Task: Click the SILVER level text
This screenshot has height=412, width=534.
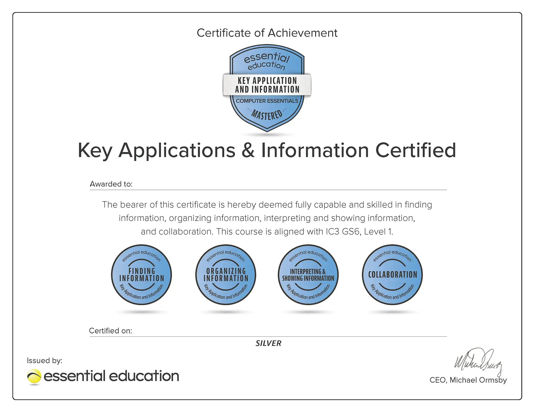Action: [x=268, y=343]
